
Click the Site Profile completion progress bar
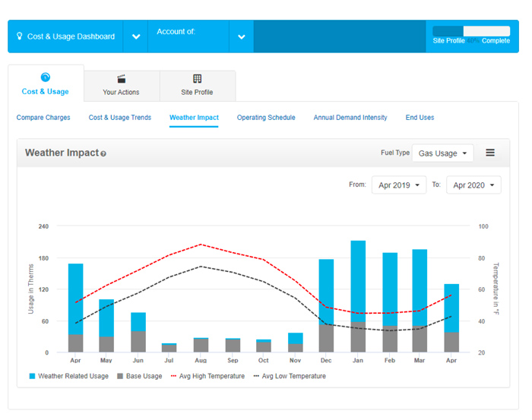pyautogui.click(x=471, y=31)
